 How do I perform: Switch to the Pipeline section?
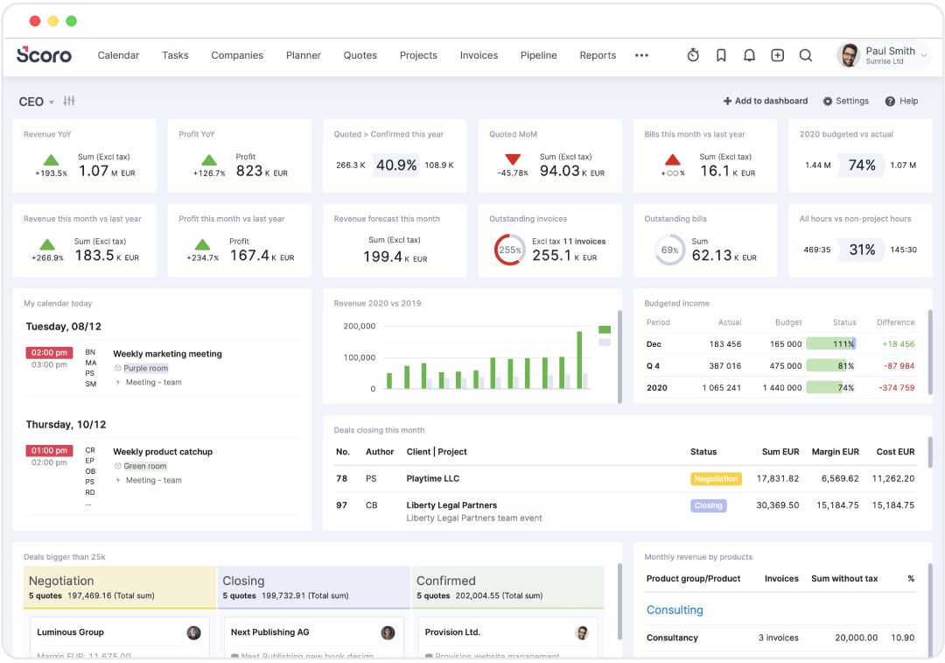pos(538,54)
